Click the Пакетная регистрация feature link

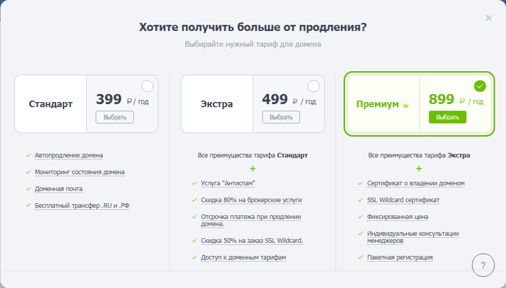[400, 258]
